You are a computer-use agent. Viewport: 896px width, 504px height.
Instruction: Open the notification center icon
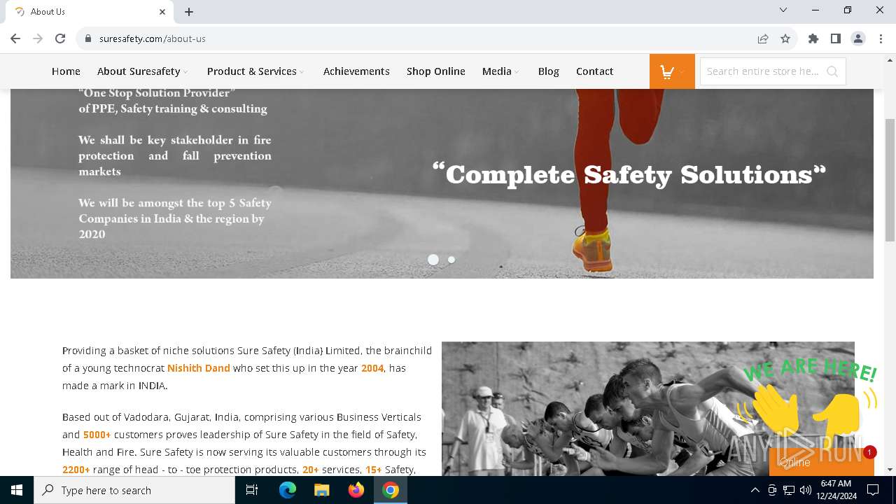(873, 490)
